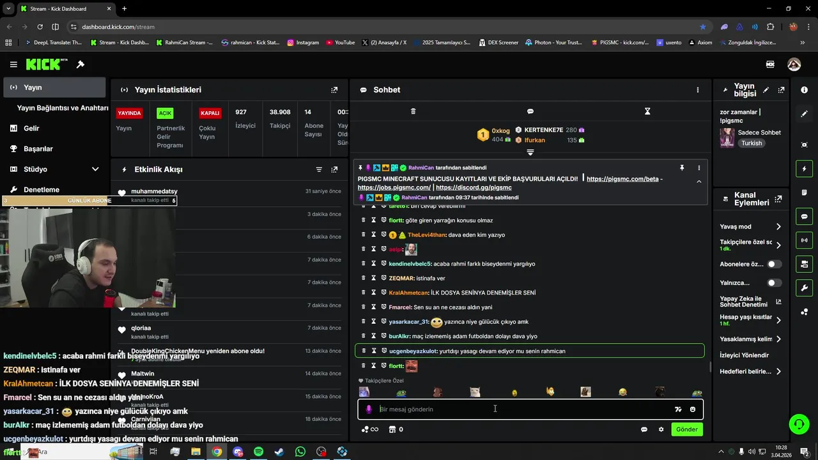Timeout yasarkacar_31 with the hourglass icon
The height and width of the screenshot is (460, 818).
pos(374,322)
